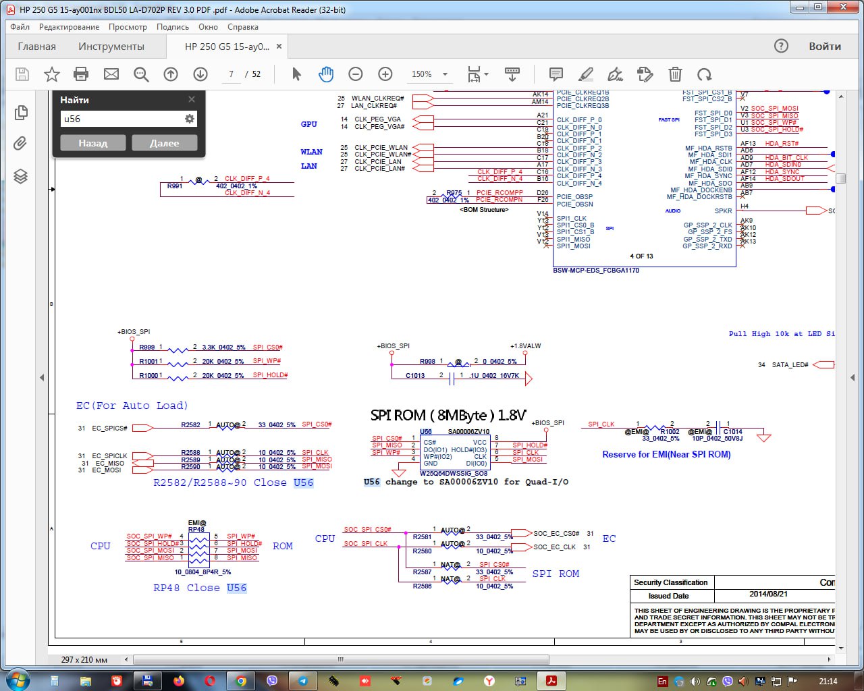Click the page number field
The image size is (864, 691).
pyautogui.click(x=231, y=74)
